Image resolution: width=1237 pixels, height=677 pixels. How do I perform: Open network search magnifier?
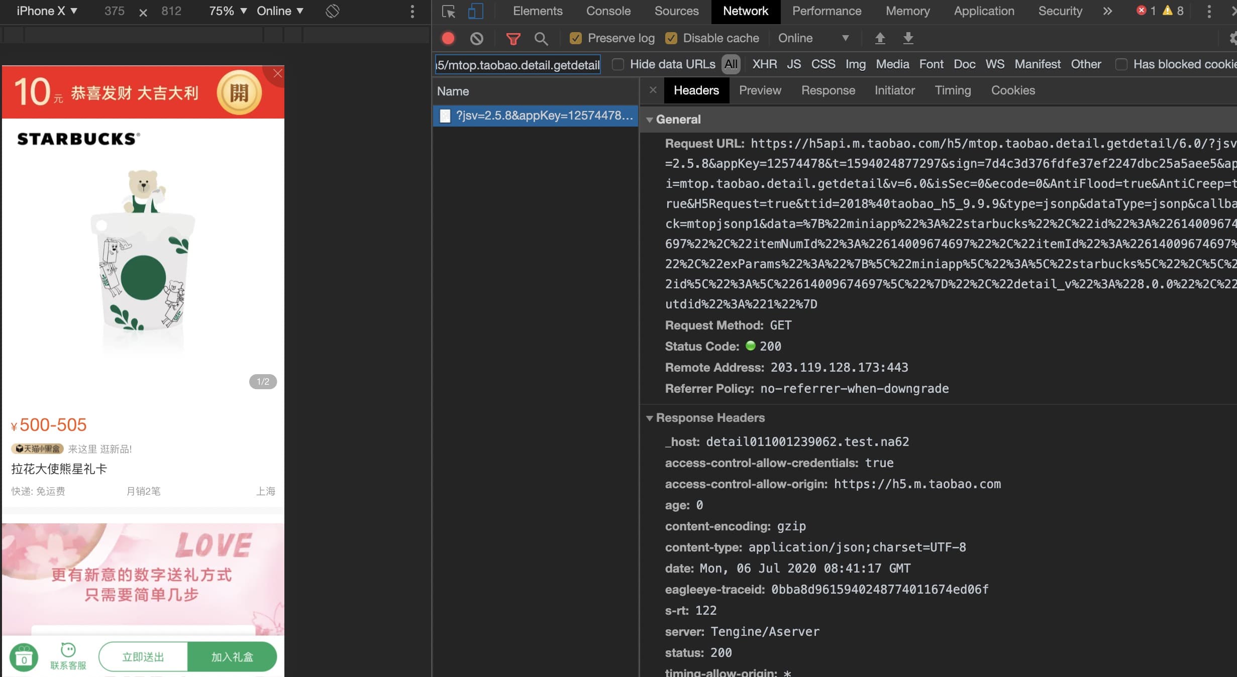pos(541,39)
